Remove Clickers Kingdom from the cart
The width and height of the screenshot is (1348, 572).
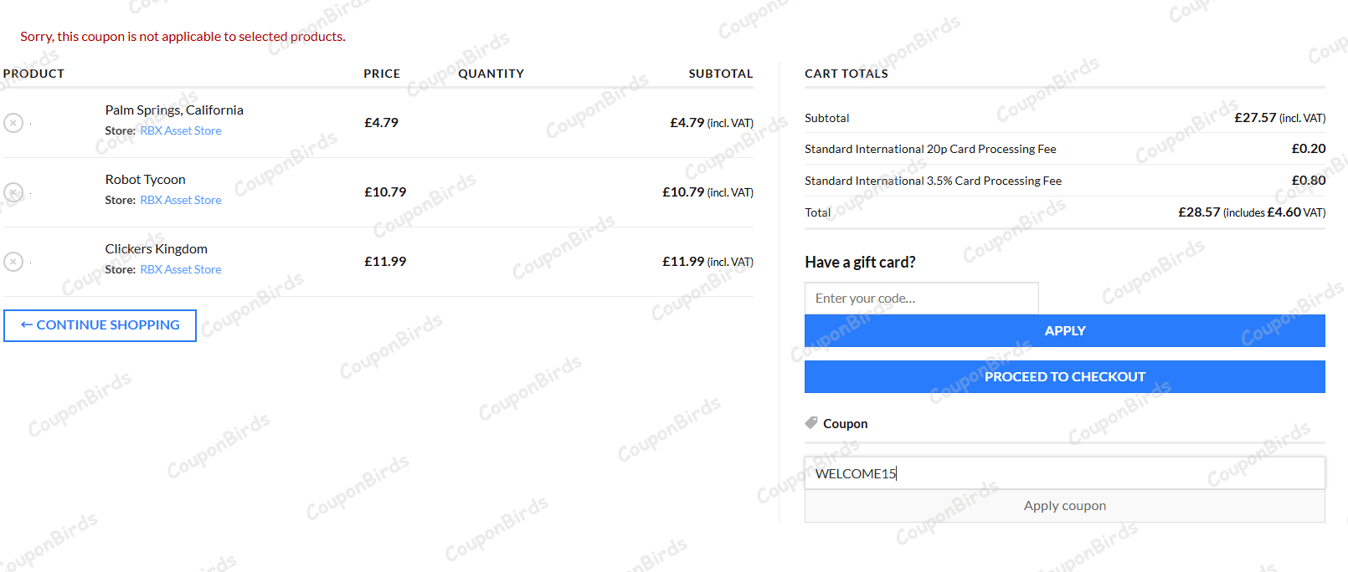[13, 262]
